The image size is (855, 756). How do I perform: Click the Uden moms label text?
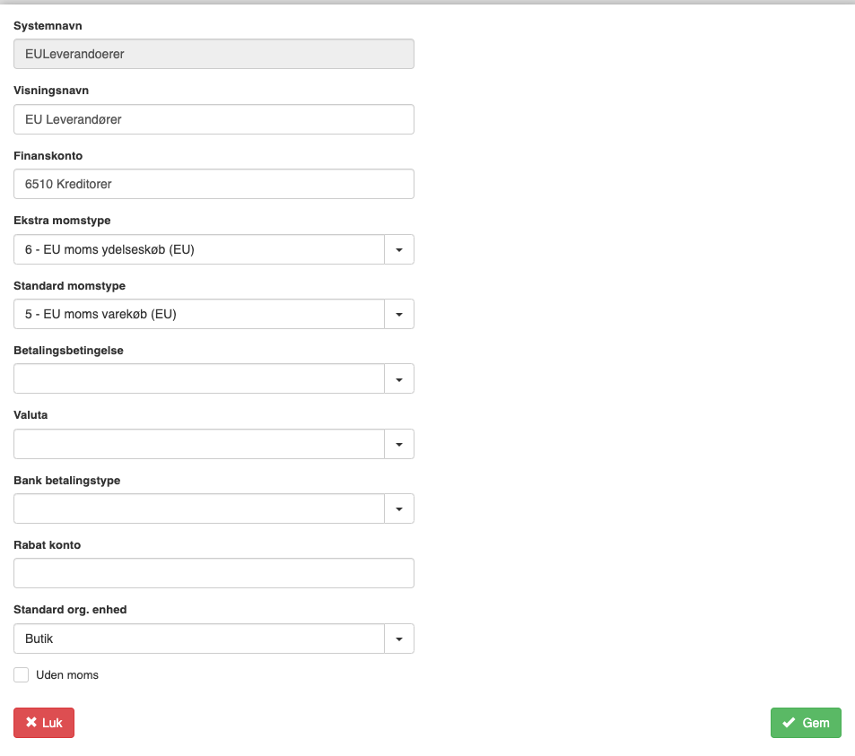click(x=67, y=674)
